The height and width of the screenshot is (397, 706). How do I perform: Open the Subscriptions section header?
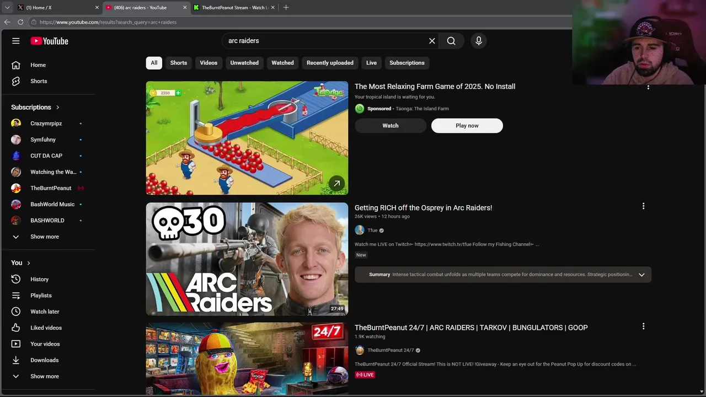click(35, 108)
